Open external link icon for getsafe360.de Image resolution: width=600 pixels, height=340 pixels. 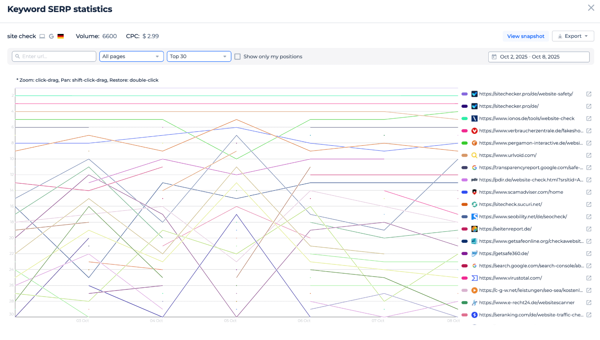[589, 254]
